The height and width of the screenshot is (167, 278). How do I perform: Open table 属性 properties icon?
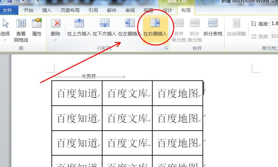[37, 23]
